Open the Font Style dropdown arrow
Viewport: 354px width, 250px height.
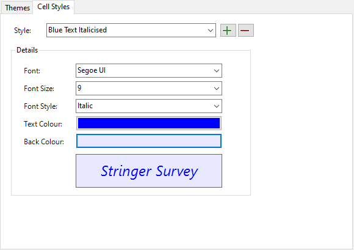point(217,106)
